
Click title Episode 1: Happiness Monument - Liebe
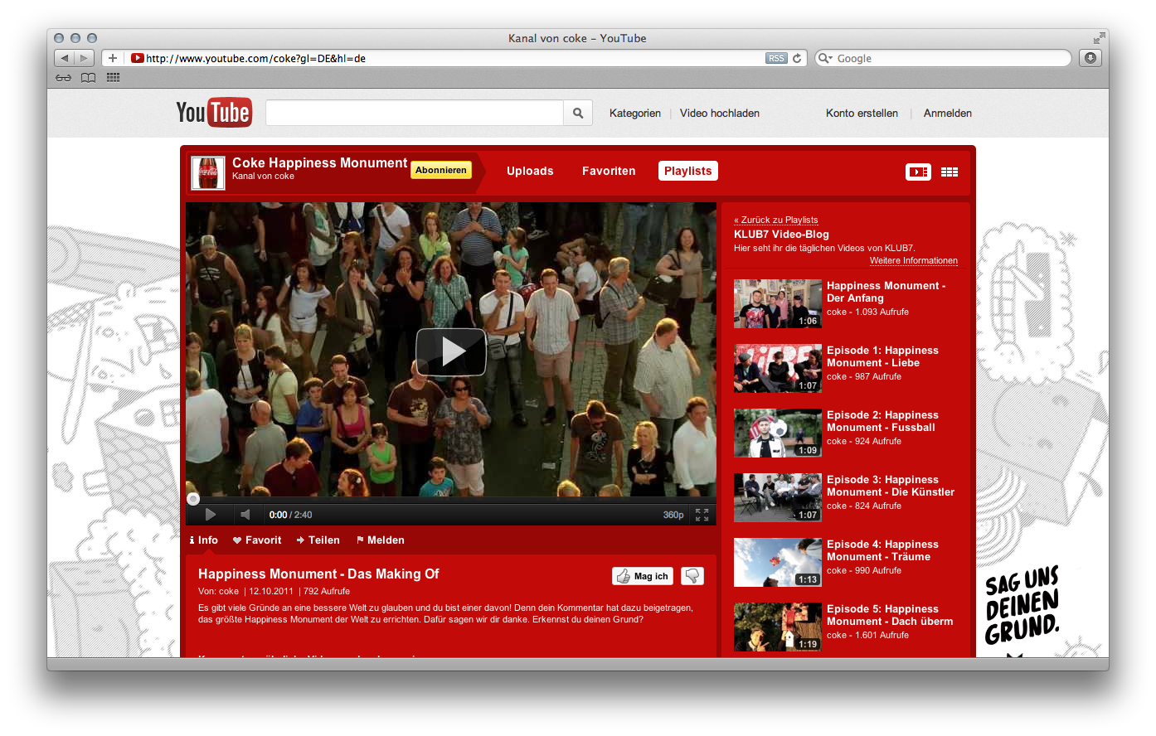tap(882, 356)
